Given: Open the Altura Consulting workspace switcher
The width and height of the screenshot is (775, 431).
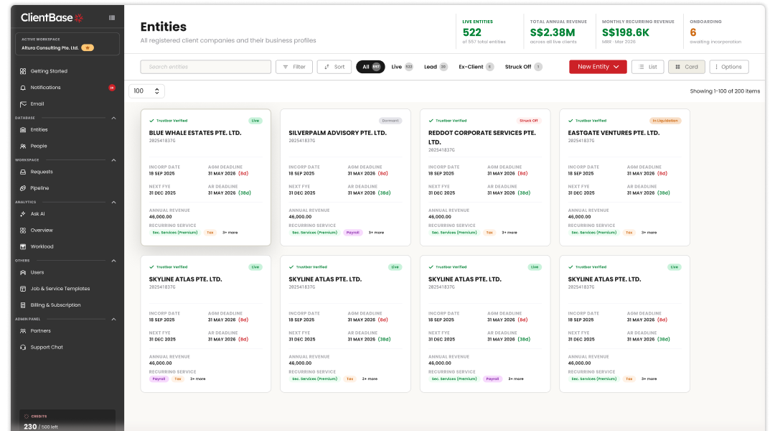Looking at the screenshot, I should coord(67,44).
